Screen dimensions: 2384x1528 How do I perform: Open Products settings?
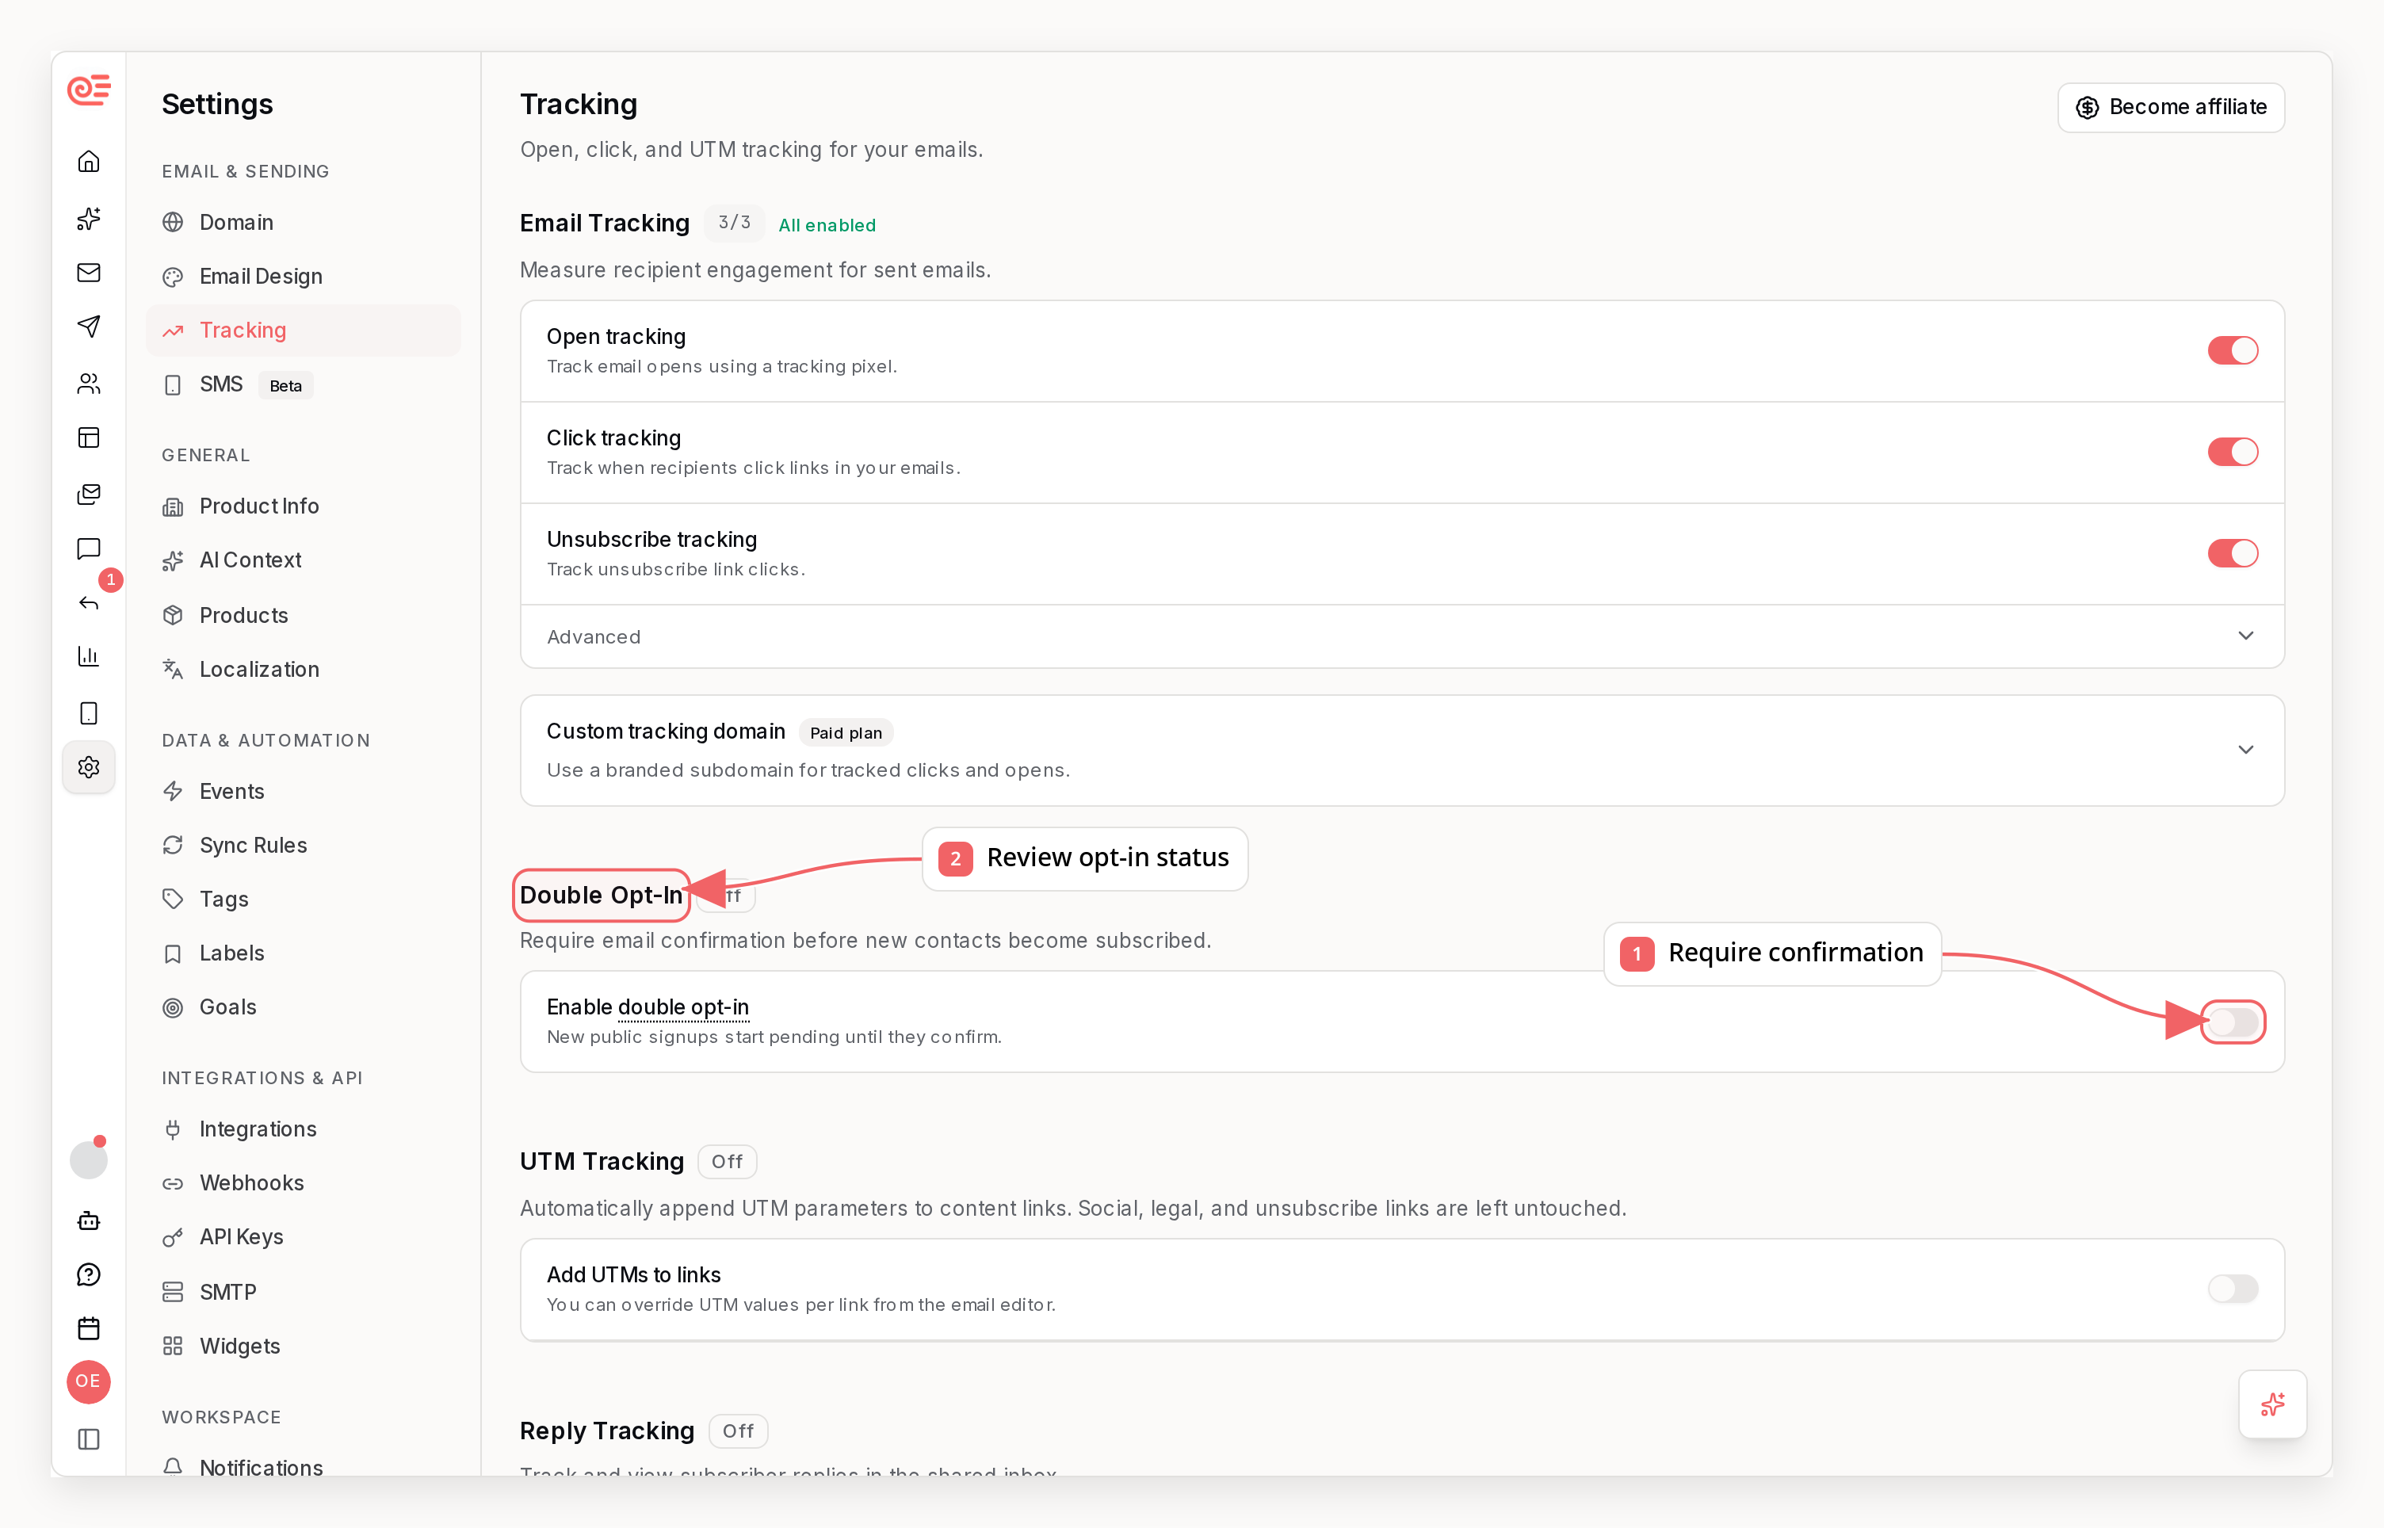click(304, 615)
